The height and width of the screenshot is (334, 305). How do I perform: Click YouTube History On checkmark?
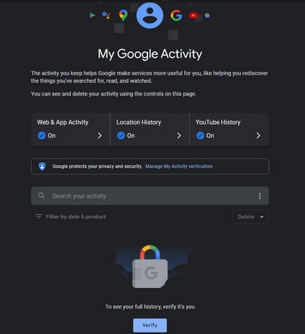click(200, 136)
